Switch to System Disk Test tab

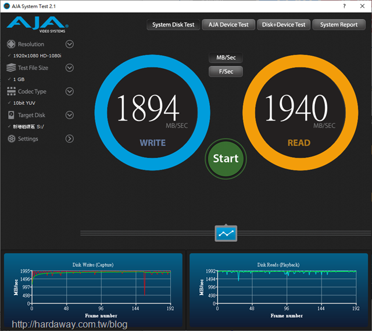coord(173,24)
